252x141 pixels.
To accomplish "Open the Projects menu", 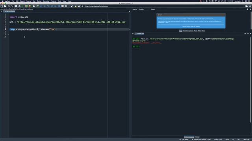I will 54,1.
